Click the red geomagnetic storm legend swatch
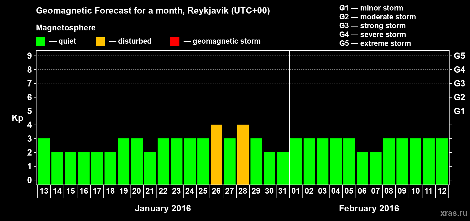Screen dimensions: 470x221 point(175,42)
